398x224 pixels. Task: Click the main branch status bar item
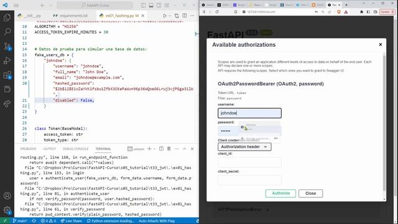pos(20,221)
